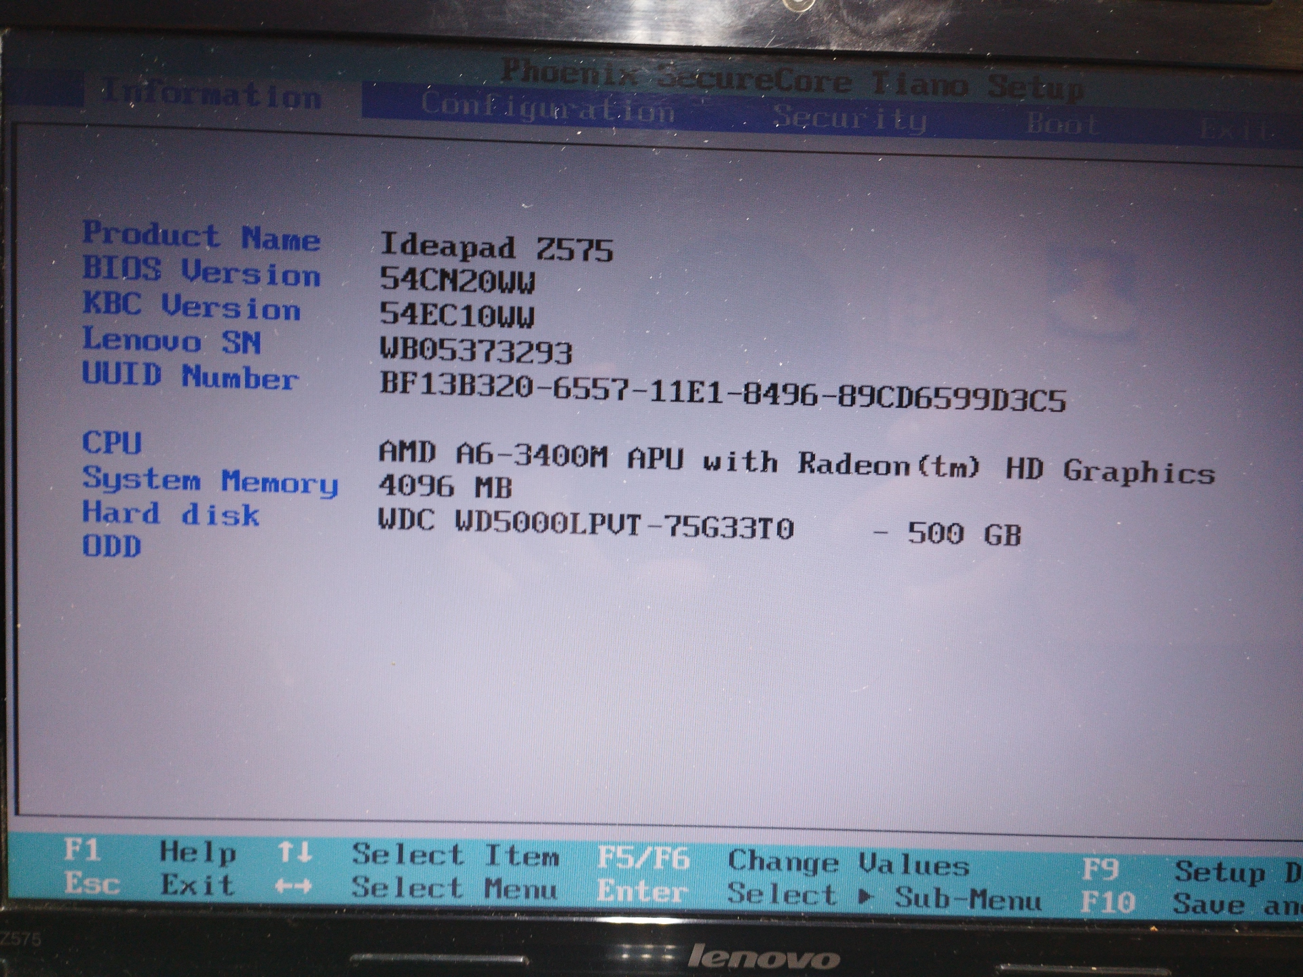The width and height of the screenshot is (1303, 977).
Task: Open the Exit tab
Action: [1236, 130]
